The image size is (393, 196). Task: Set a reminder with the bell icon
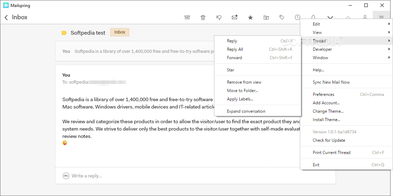click(x=313, y=17)
